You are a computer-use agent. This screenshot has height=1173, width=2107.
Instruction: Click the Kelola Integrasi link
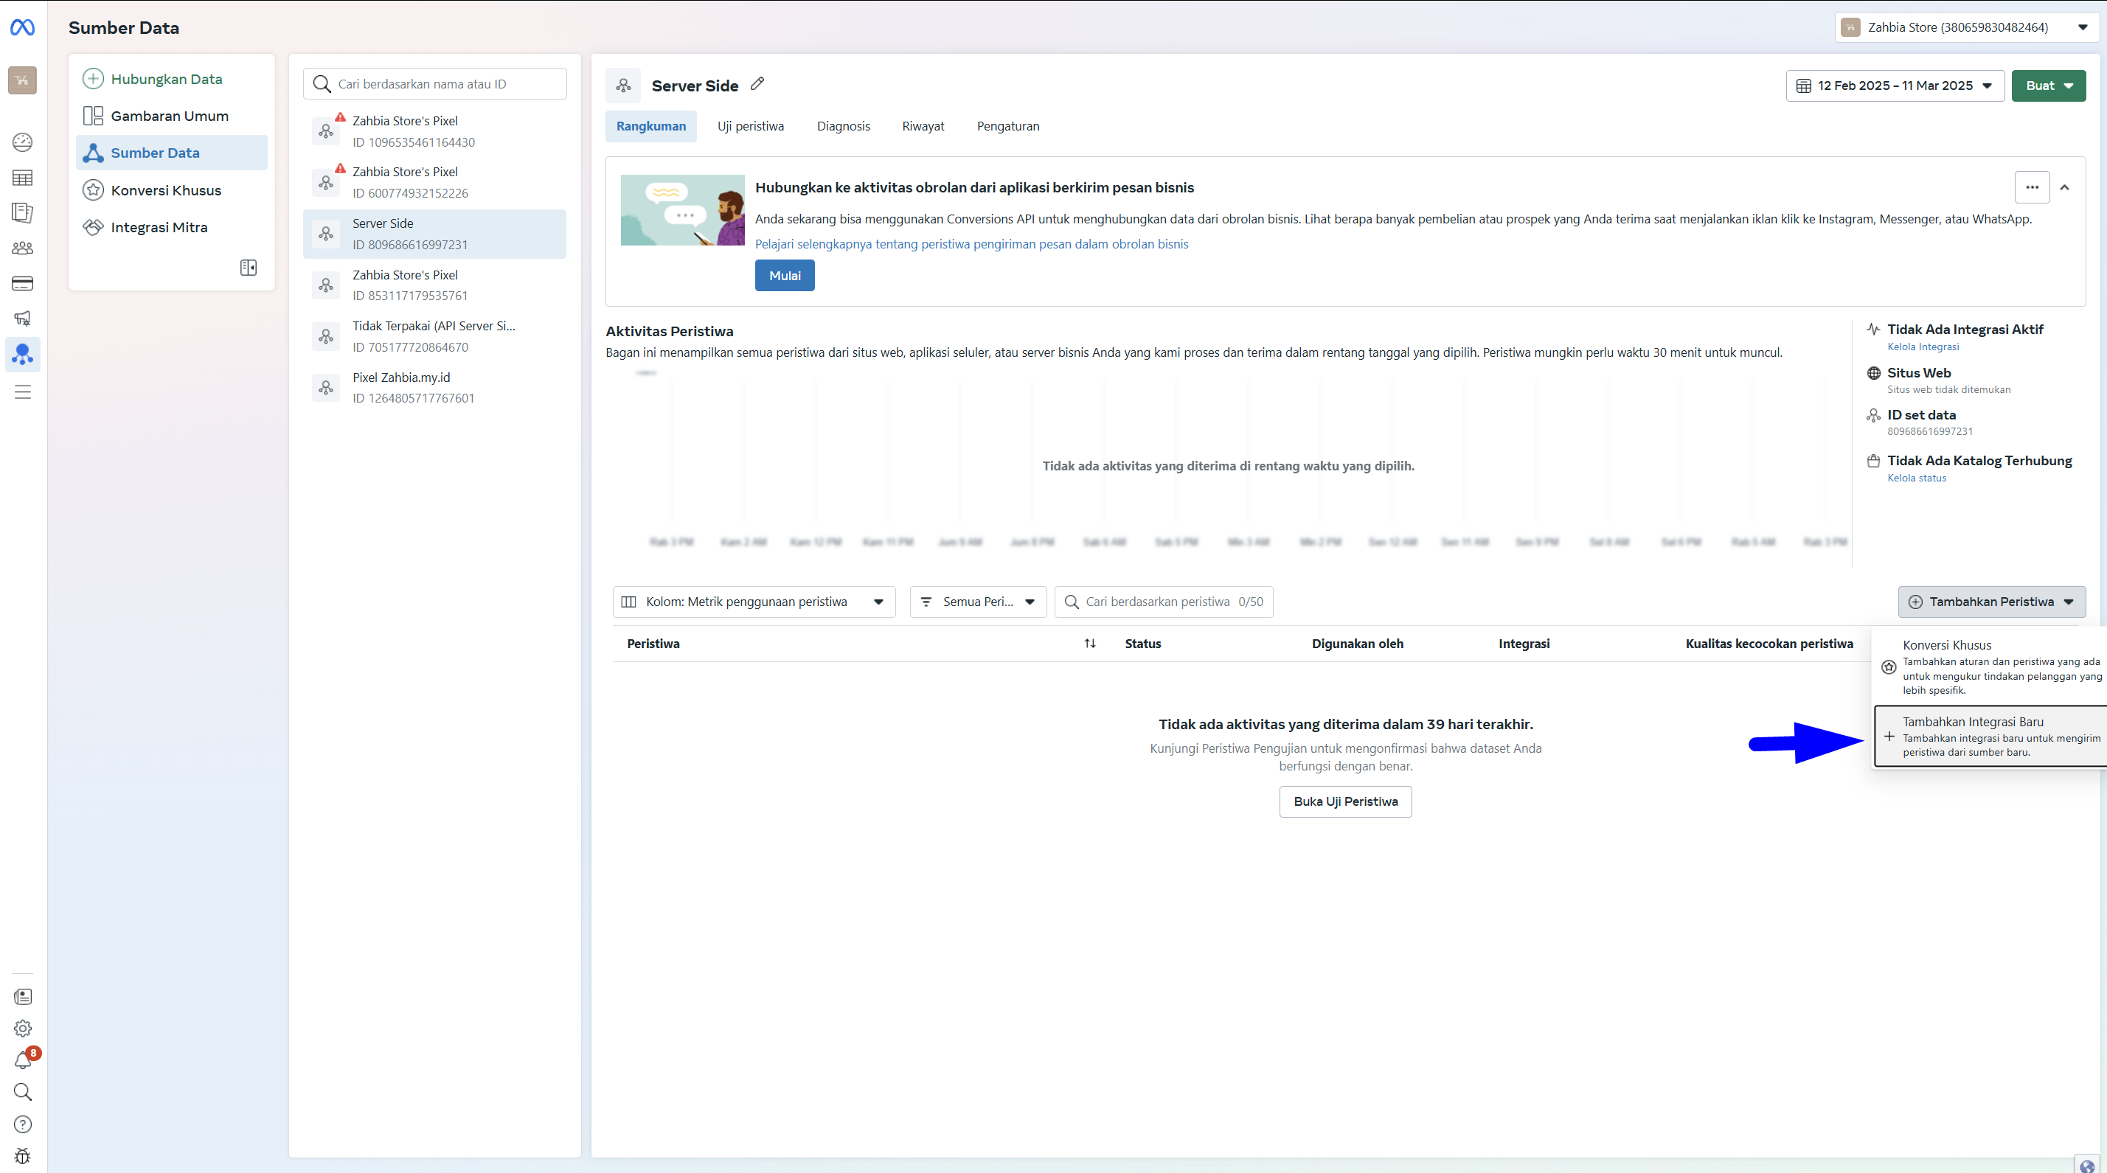tap(1923, 347)
